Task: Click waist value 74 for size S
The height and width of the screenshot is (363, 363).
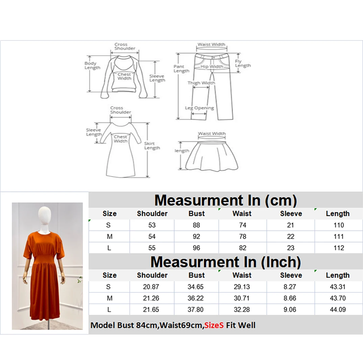Action: coord(243,225)
